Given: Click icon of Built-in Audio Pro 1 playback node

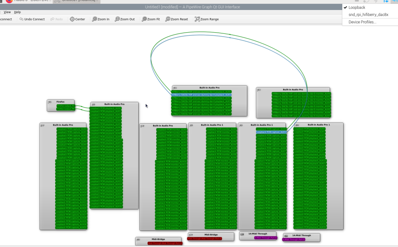Looking at the screenshot, I should coord(297,125).
